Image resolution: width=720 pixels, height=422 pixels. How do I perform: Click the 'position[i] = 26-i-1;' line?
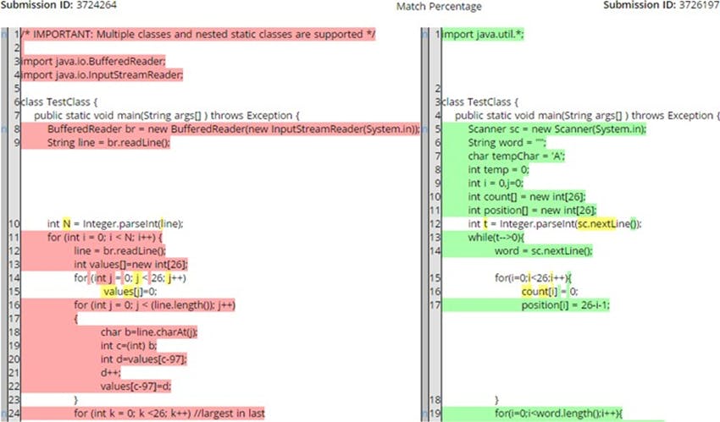pos(565,305)
